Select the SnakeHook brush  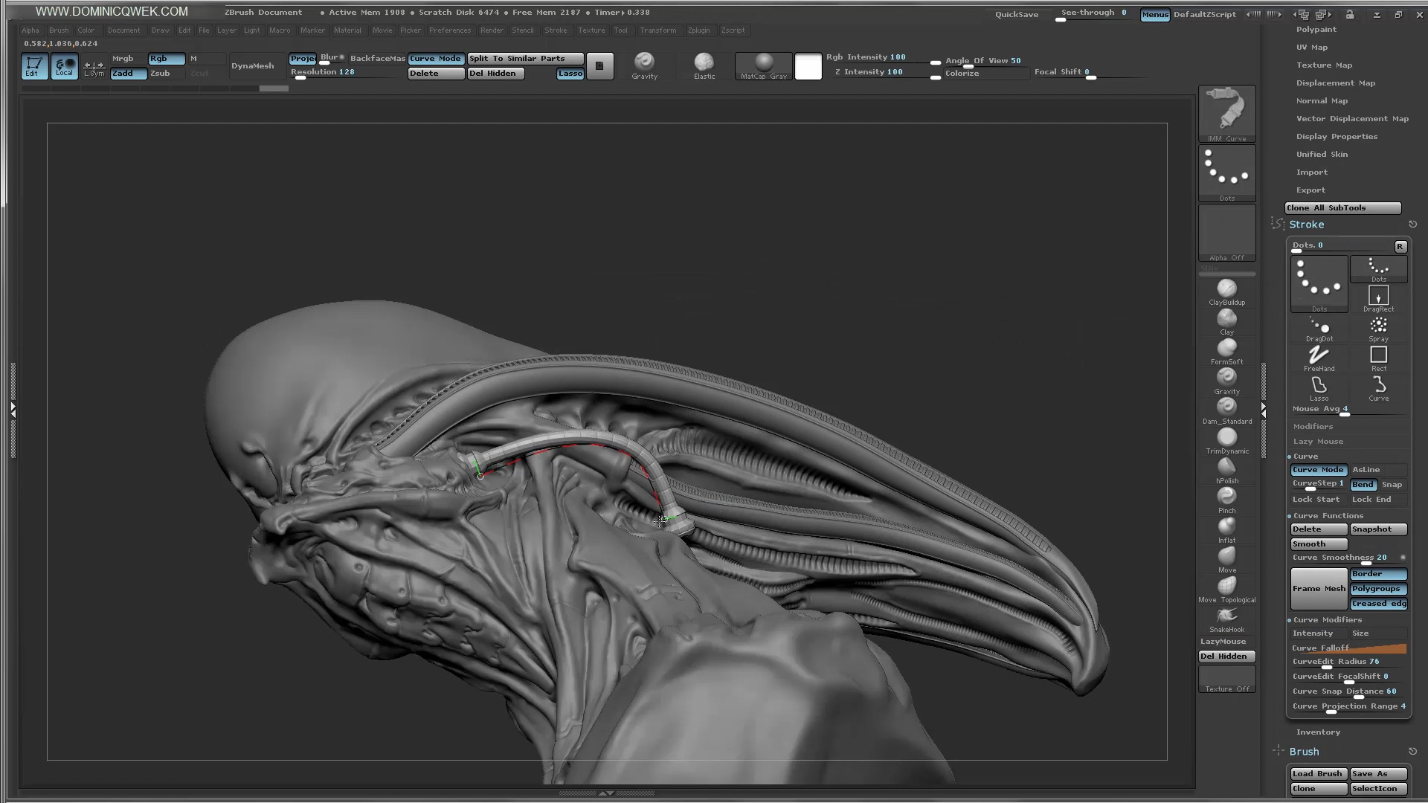coord(1226,616)
